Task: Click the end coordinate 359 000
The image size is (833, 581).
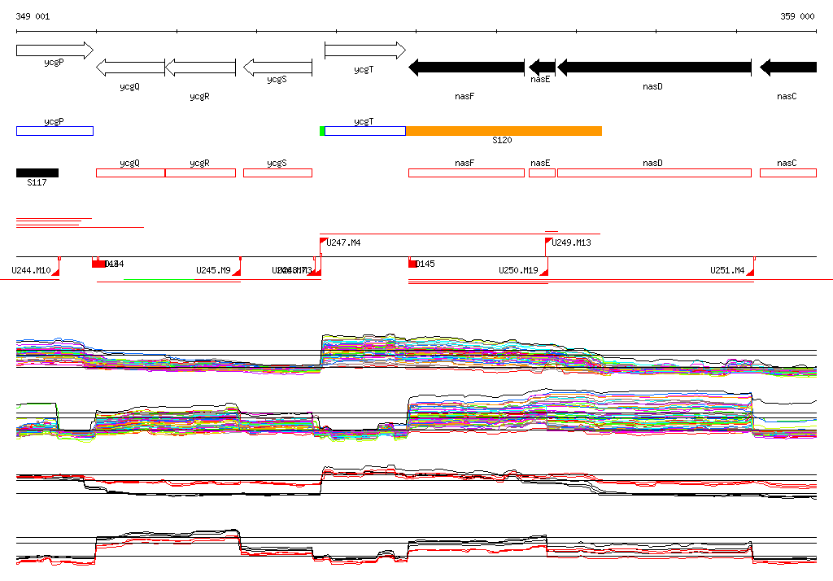Action: [797, 16]
